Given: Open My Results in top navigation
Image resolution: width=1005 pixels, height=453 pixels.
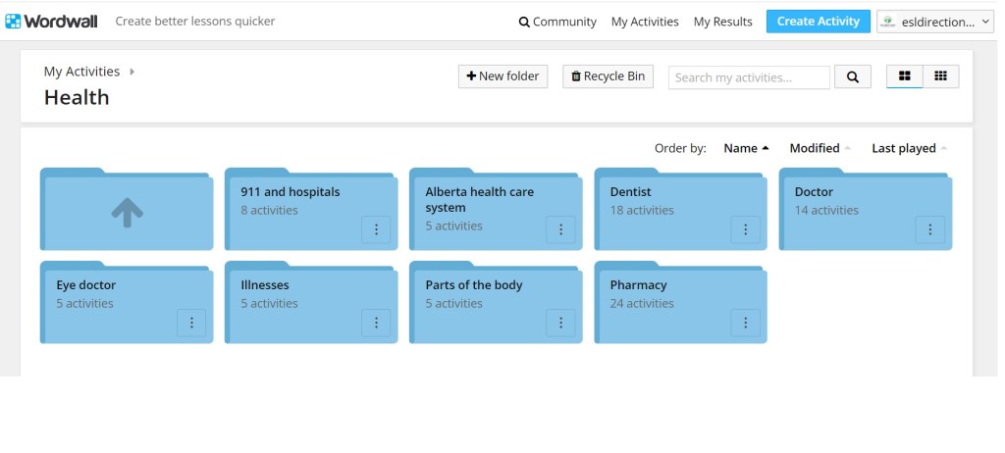Looking at the screenshot, I should 722,22.
